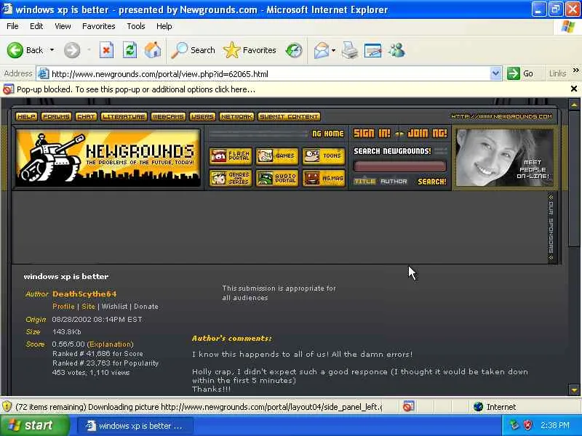Click the SIGN IN! link

(x=372, y=133)
